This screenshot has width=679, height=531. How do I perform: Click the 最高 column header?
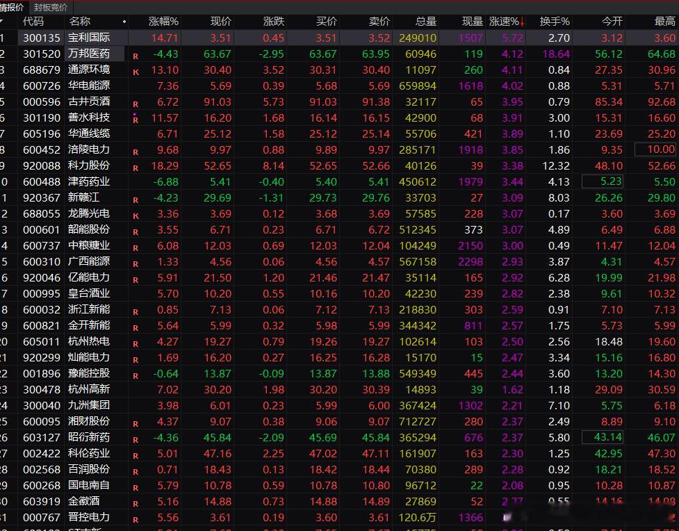tap(664, 22)
